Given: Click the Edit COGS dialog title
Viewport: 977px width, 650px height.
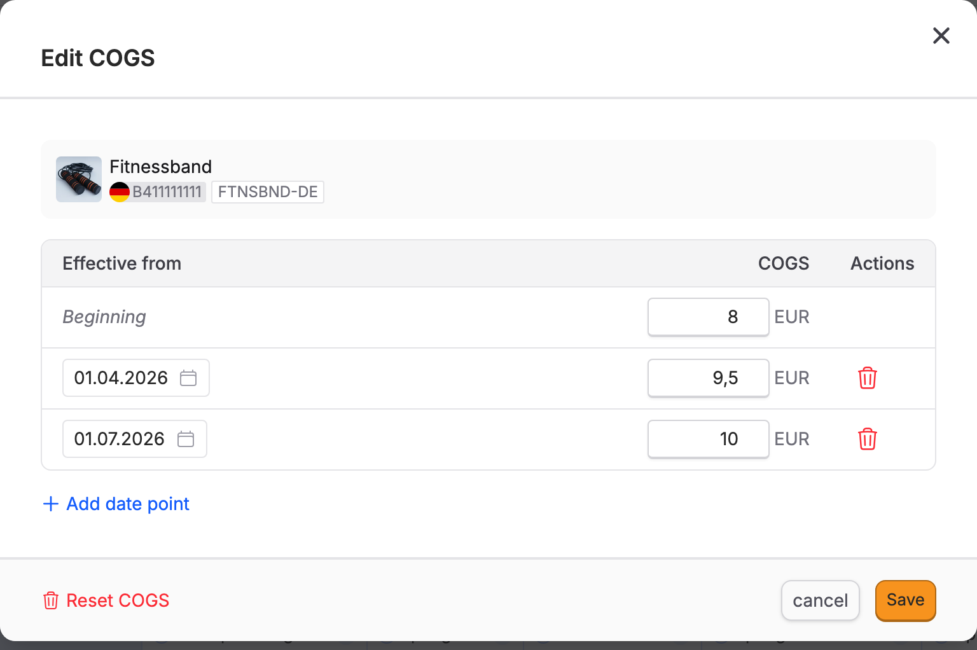Looking at the screenshot, I should 98,58.
